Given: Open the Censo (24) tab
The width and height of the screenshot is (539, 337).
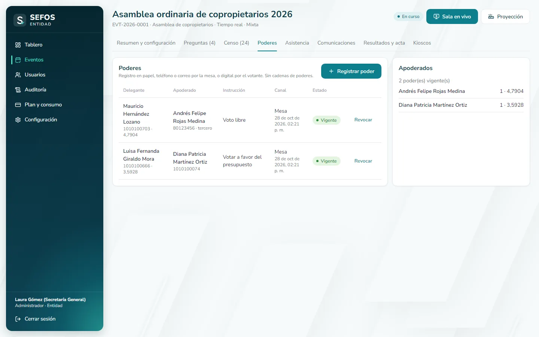Looking at the screenshot, I should pos(237,43).
